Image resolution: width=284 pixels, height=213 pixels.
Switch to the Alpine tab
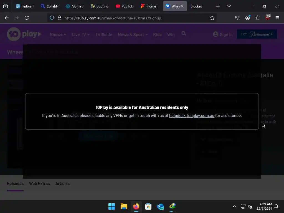[x=75, y=6]
